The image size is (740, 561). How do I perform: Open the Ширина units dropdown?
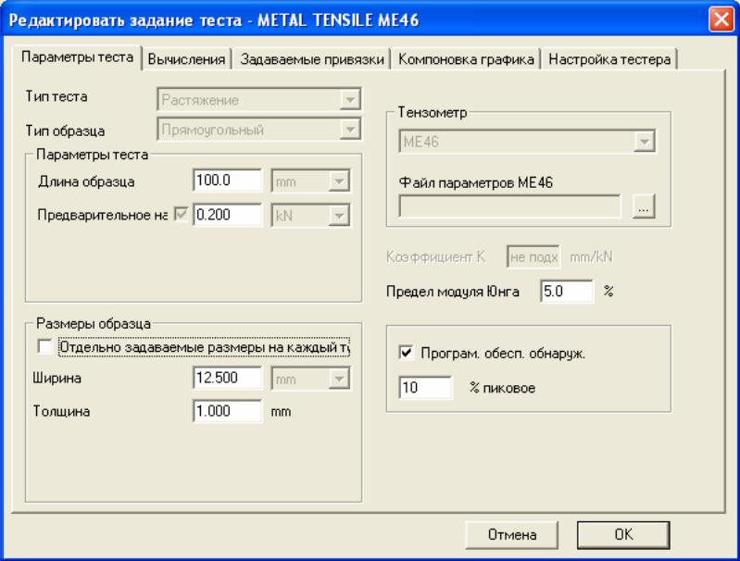pos(339,379)
